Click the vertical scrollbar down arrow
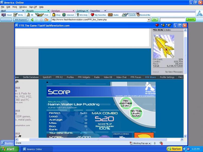The width and height of the screenshot is (203, 152). 185,136
